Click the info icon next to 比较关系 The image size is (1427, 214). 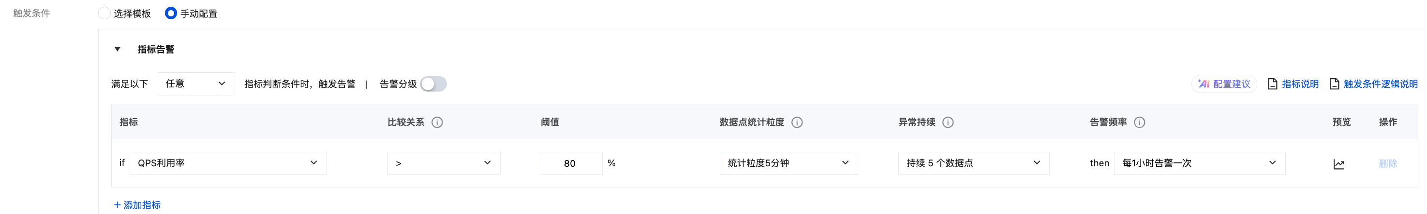[x=437, y=122]
